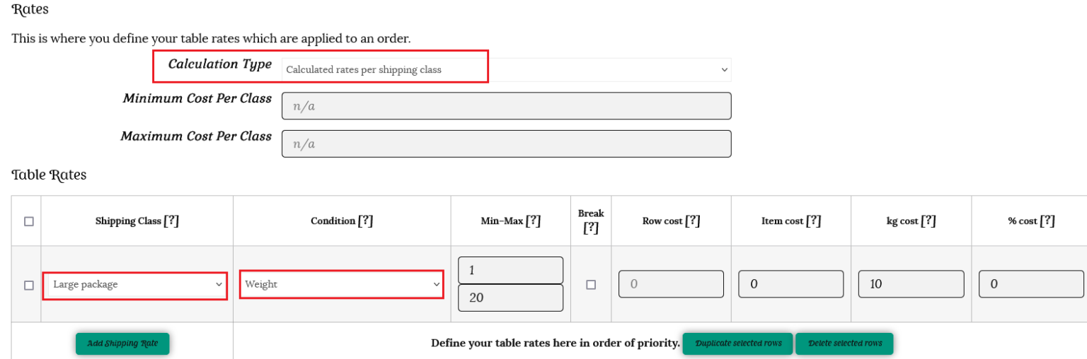
Task: Open the Large package shipping class dropdown
Action: click(x=134, y=285)
